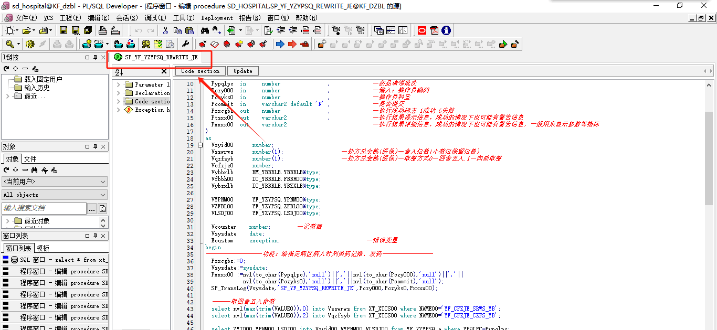Image resolution: width=717 pixels, height=330 pixels.
Task: Select the SP_YF_YZYPSQ_REWRITE_JE tab
Action: 156,57
